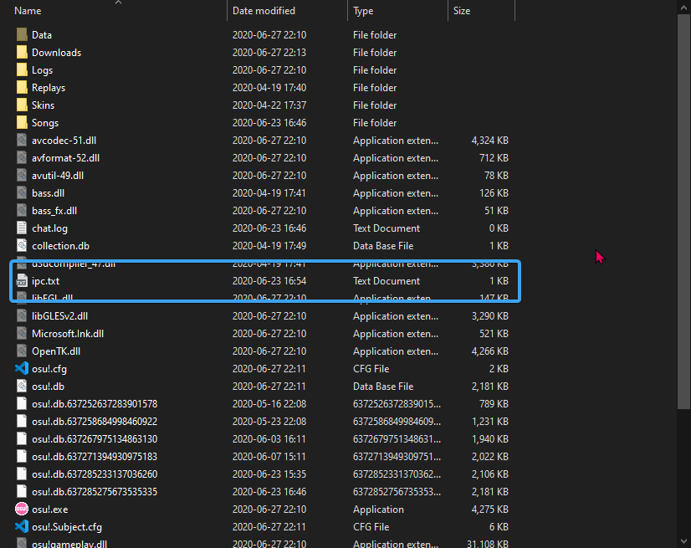Viewport: 691px width, 548px height.
Task: Click the CFG File type of osu!.cfg
Action: (371, 369)
